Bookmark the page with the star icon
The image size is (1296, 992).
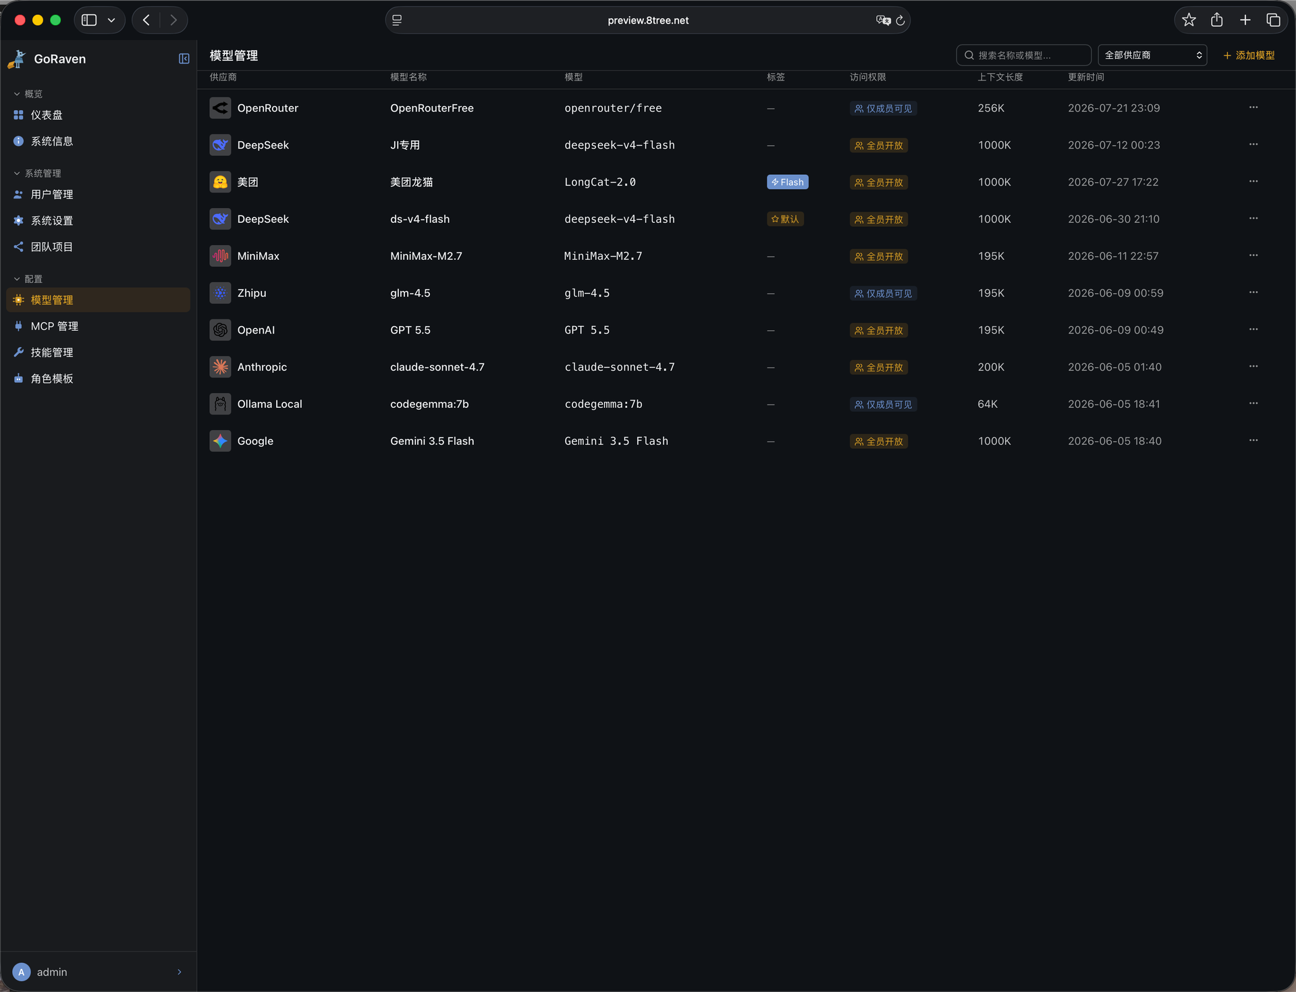pyautogui.click(x=1189, y=20)
